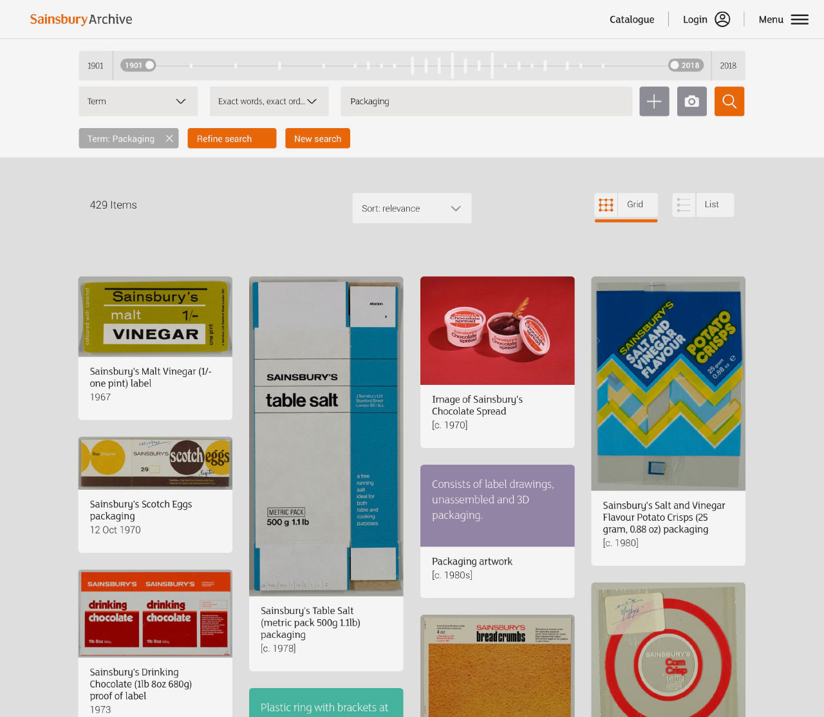Open the Sort: relevance dropdown
The height and width of the screenshot is (717, 824).
pyautogui.click(x=412, y=209)
